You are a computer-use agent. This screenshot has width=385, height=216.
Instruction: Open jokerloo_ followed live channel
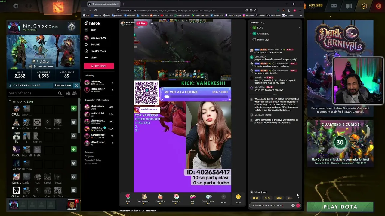coord(99,83)
